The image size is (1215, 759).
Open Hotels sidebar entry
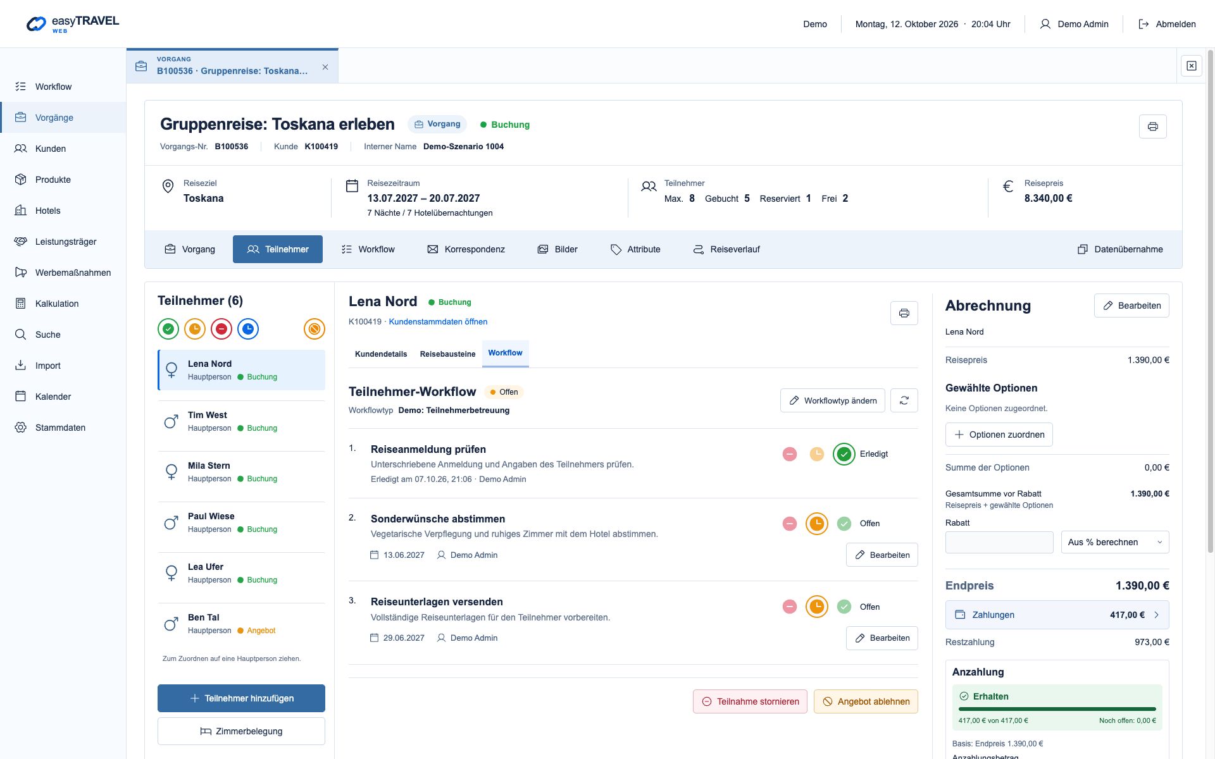click(63, 211)
